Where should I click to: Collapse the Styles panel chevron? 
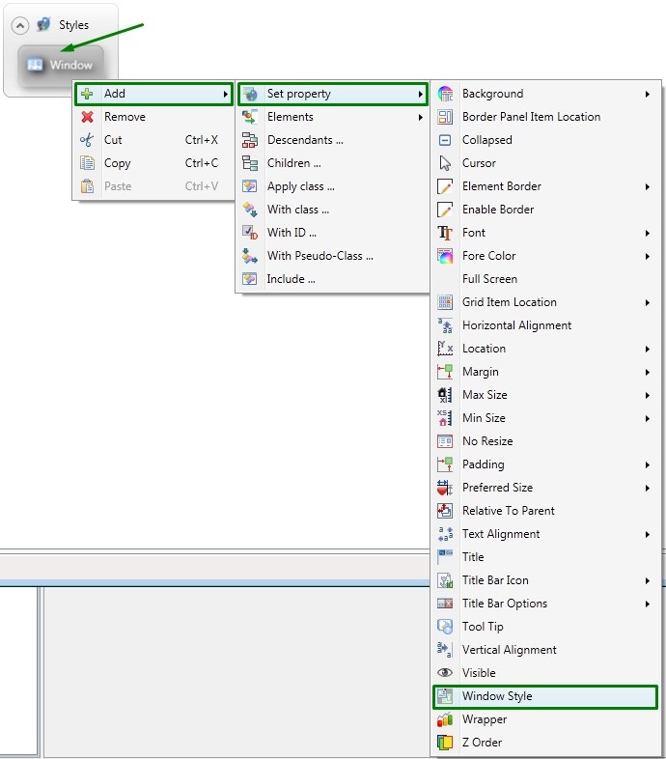click(x=19, y=25)
